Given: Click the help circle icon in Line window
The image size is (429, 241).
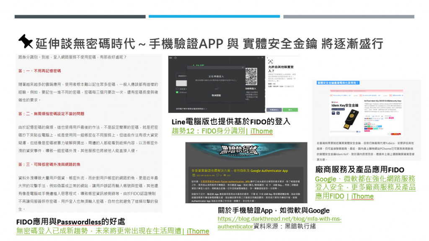Looking at the screenshot, I should (x=176, y=58).
